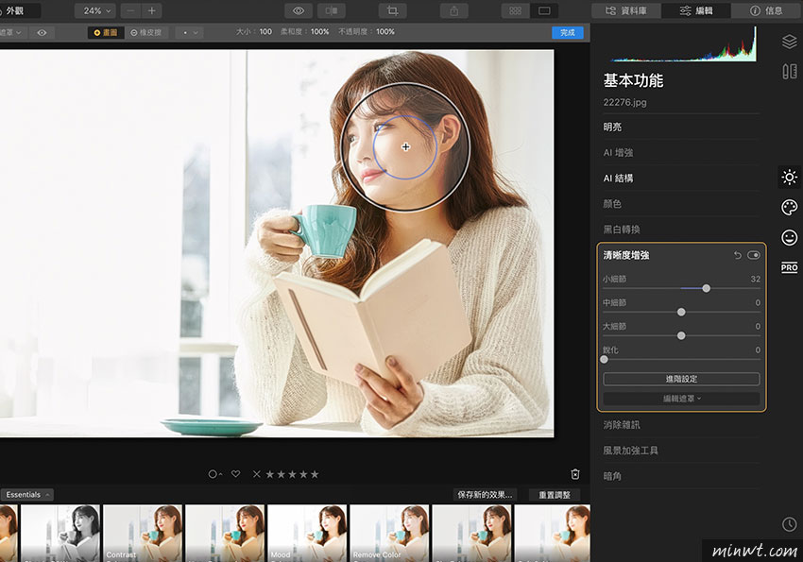Switch to single image view
This screenshot has height=562, width=803.
click(x=544, y=10)
